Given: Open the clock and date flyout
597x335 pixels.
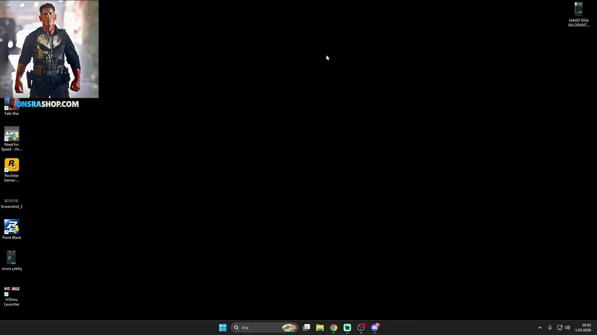Looking at the screenshot, I should tap(583, 328).
